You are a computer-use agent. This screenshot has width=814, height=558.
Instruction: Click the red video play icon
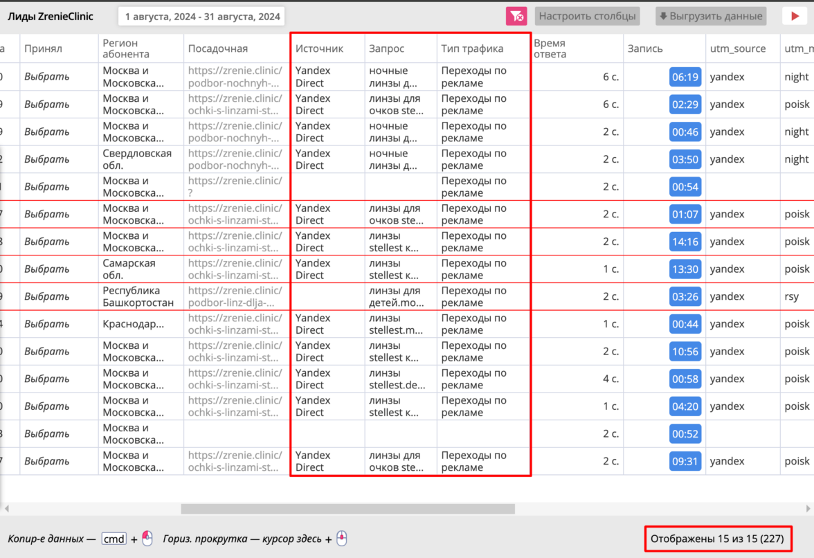[x=795, y=16]
